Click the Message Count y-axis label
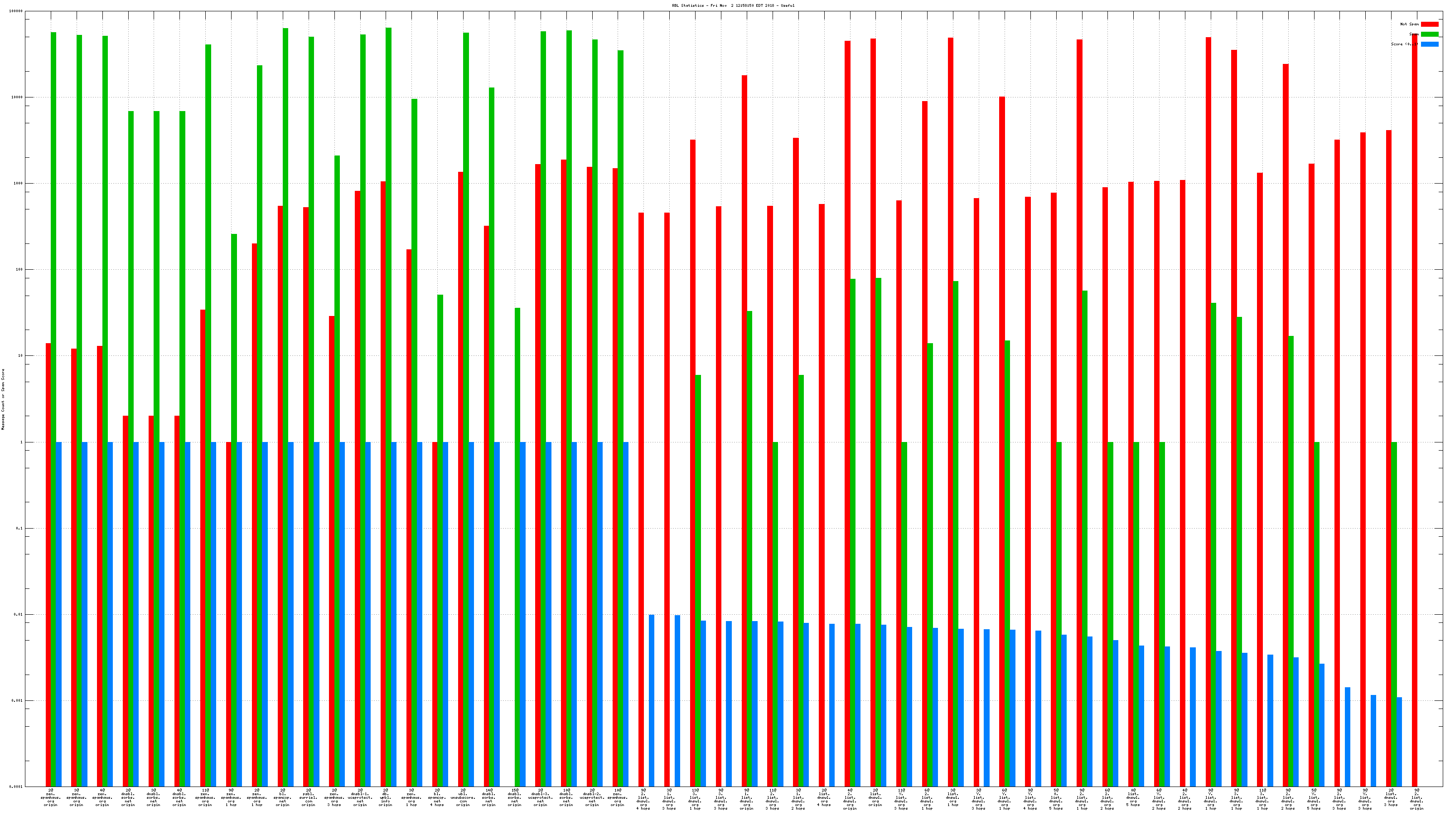This screenshot has height=816, width=1450. point(3,399)
